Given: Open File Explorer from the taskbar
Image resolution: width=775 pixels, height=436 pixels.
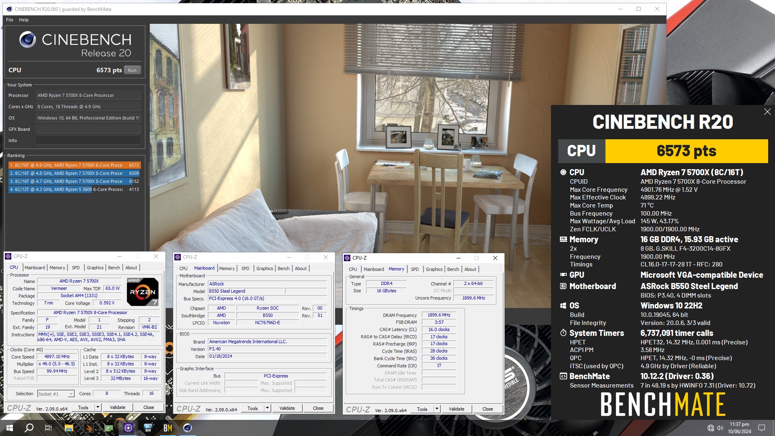Looking at the screenshot, I should (x=69, y=428).
